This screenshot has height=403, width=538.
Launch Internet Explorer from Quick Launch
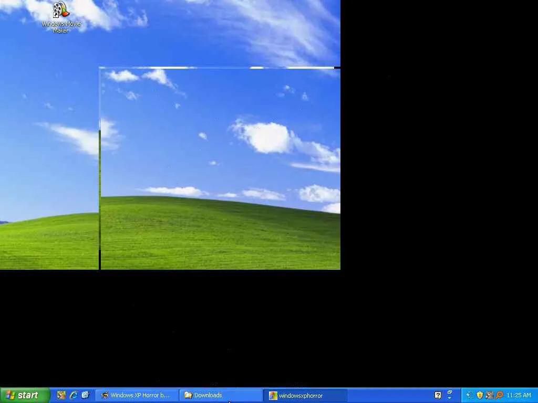[x=74, y=395]
